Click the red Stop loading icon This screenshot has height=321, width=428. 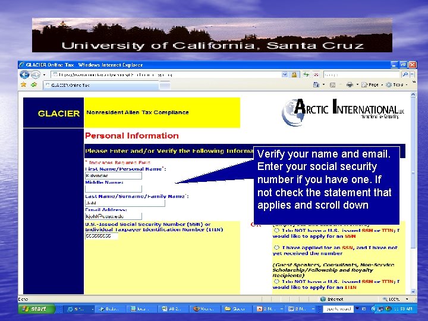click(316, 74)
